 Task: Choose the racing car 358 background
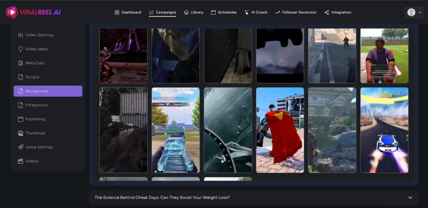pyautogui.click(x=385, y=130)
